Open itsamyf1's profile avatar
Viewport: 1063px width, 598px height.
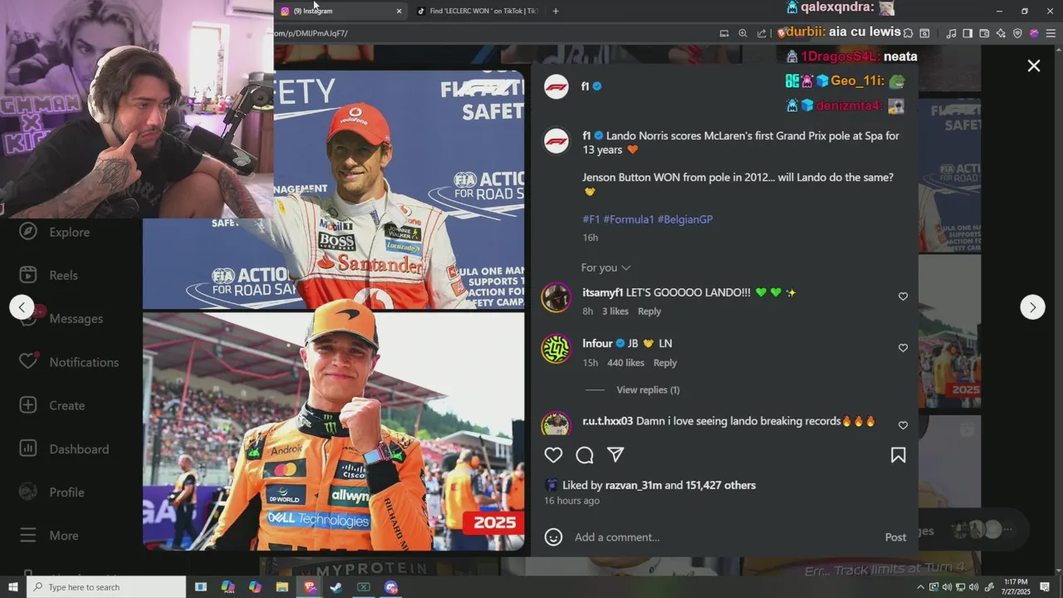(x=556, y=297)
